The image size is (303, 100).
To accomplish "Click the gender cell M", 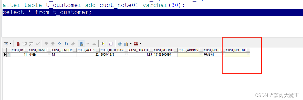I will [x=64, y=55].
